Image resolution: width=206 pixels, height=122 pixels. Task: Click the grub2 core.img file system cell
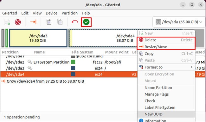tap(89, 56)
